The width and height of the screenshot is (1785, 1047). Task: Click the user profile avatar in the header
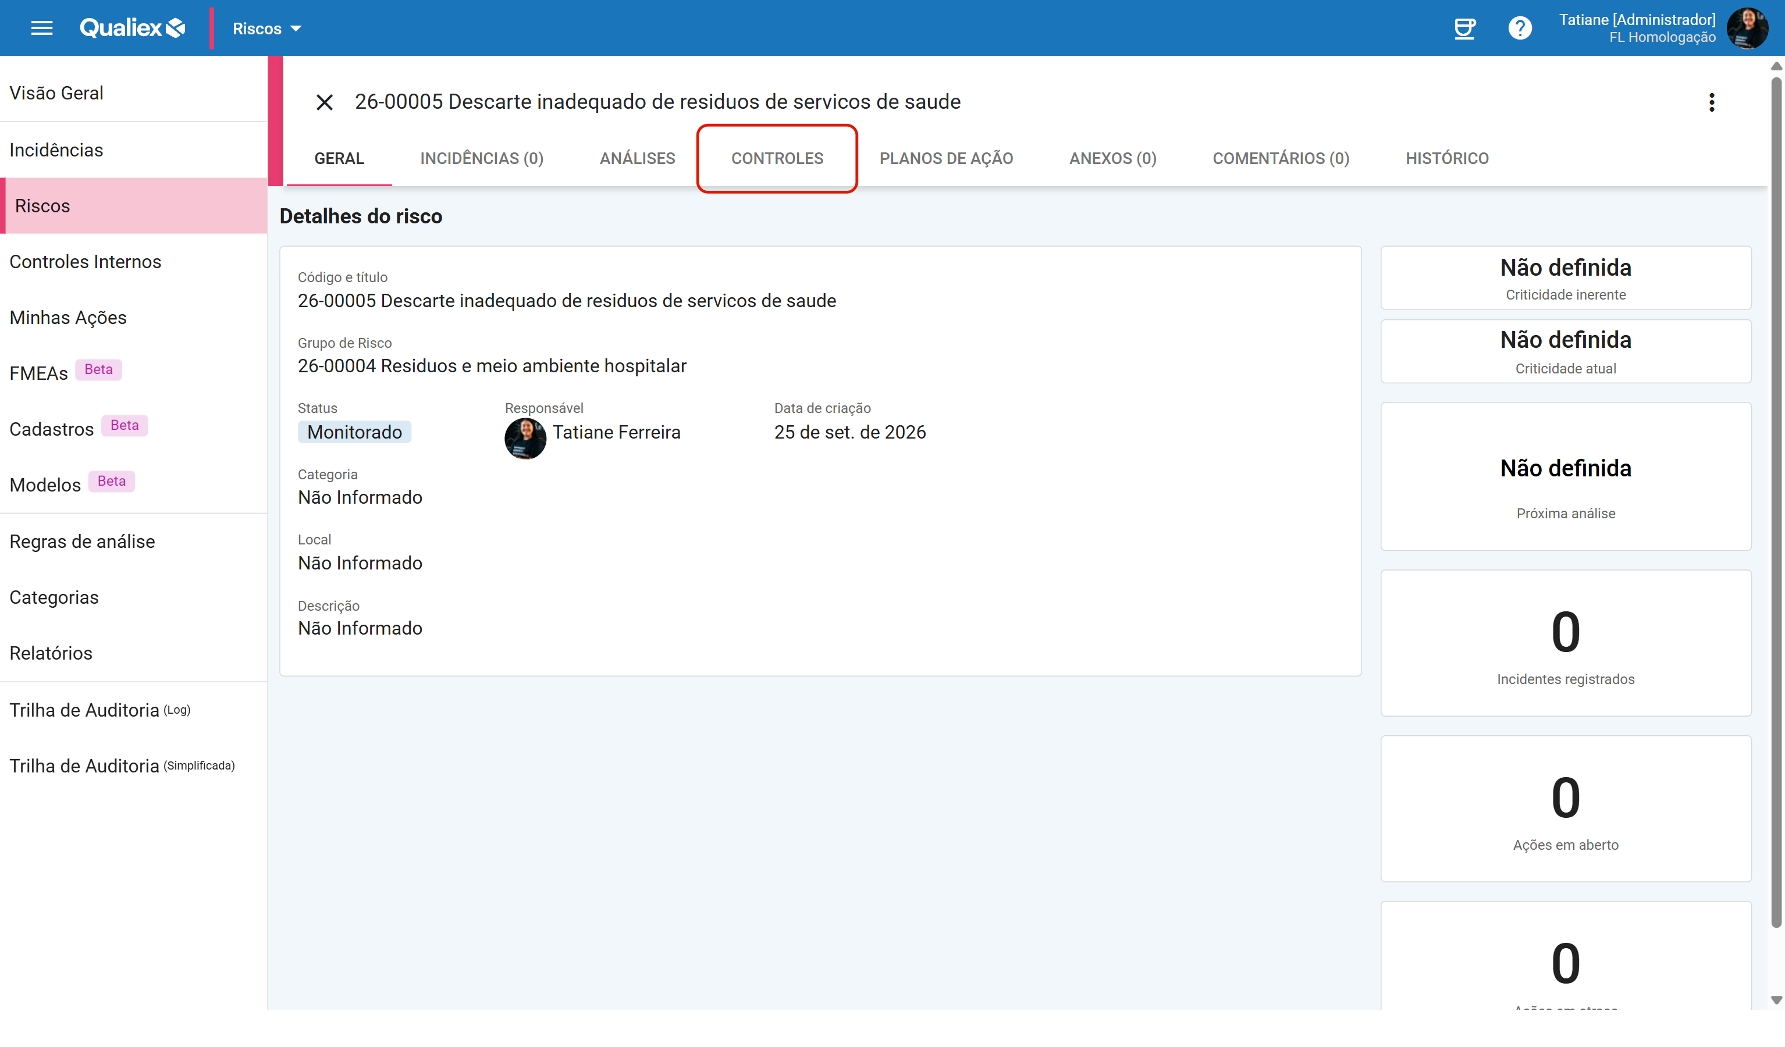click(x=1747, y=29)
